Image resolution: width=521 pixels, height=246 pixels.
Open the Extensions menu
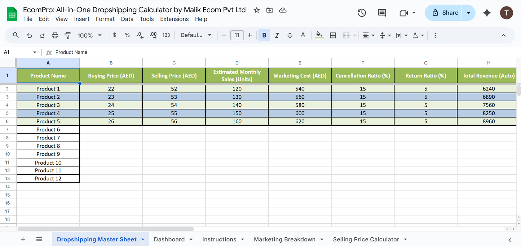click(x=175, y=19)
